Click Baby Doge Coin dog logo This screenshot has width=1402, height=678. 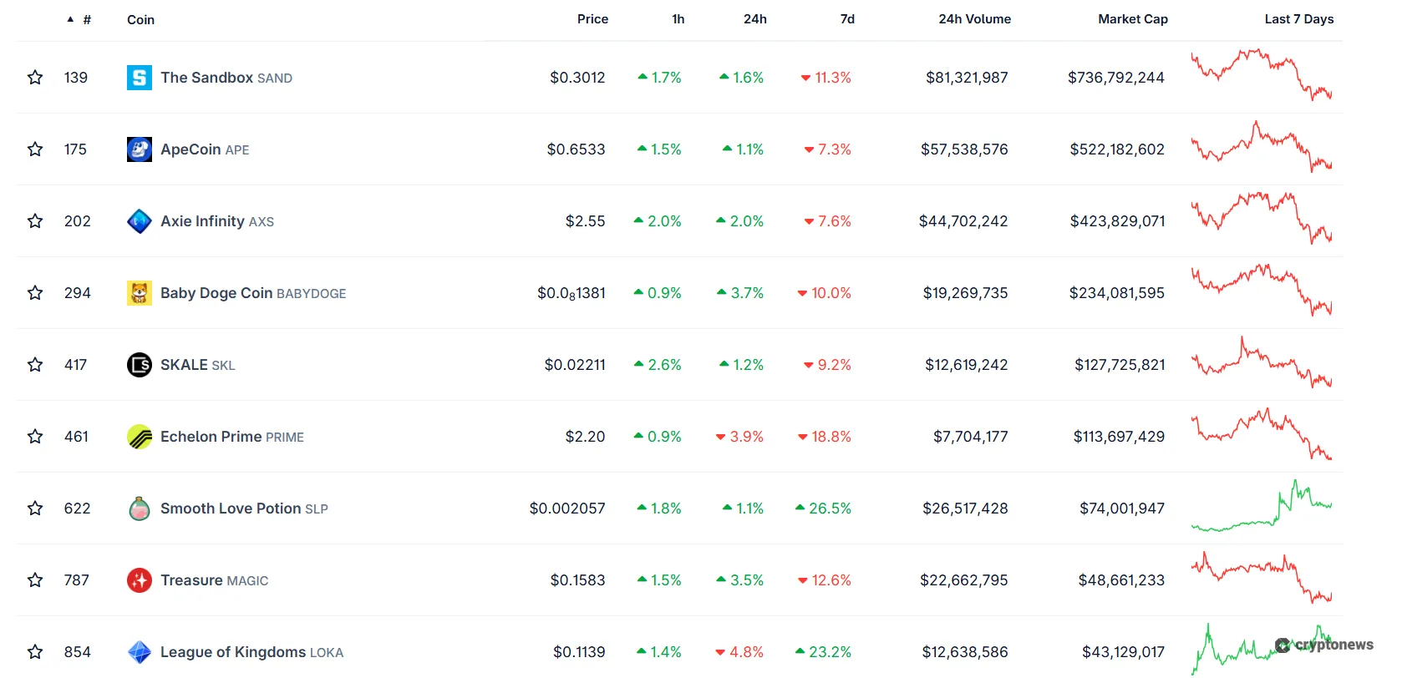(140, 293)
